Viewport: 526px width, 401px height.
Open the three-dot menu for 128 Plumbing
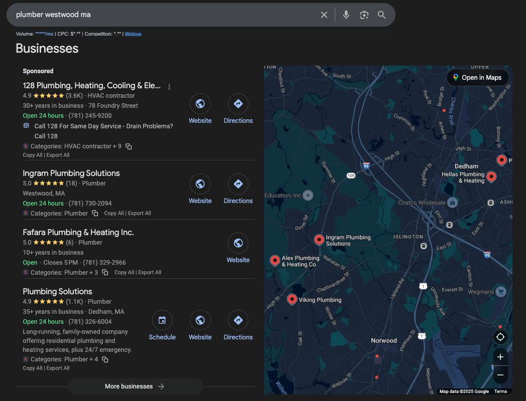169,87
